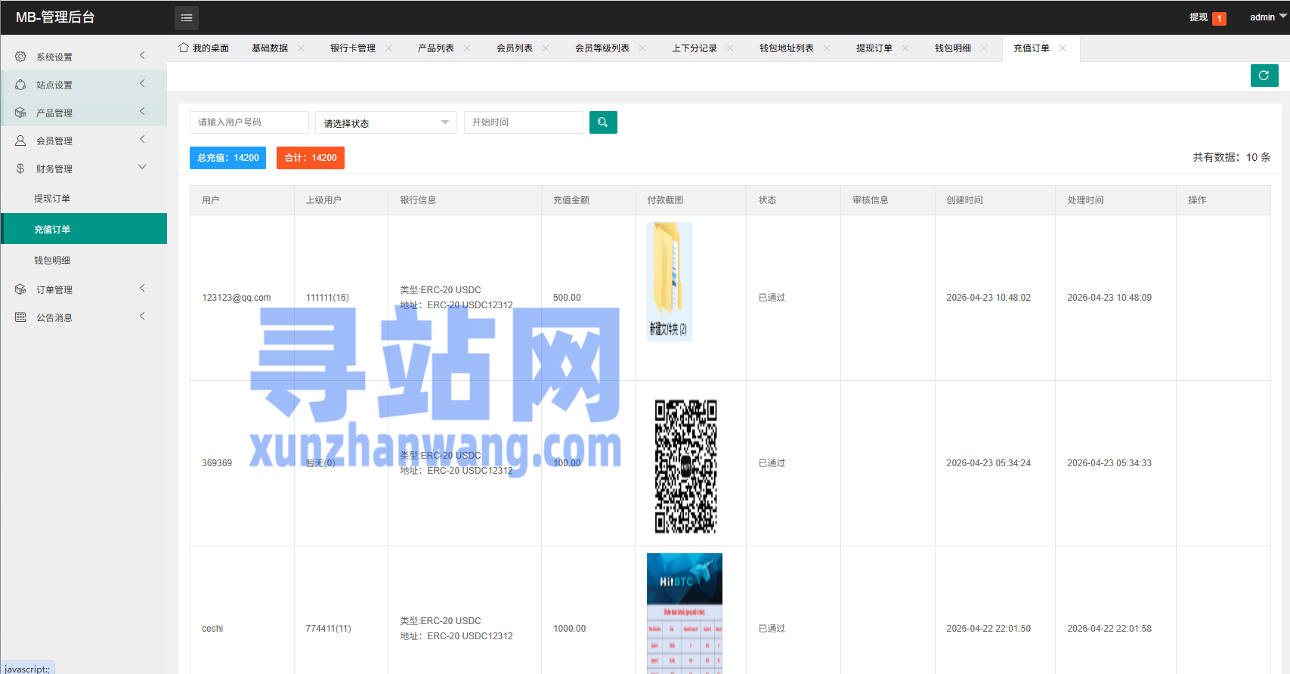
Task: Click the green search magnifier button
Action: pyautogui.click(x=603, y=122)
